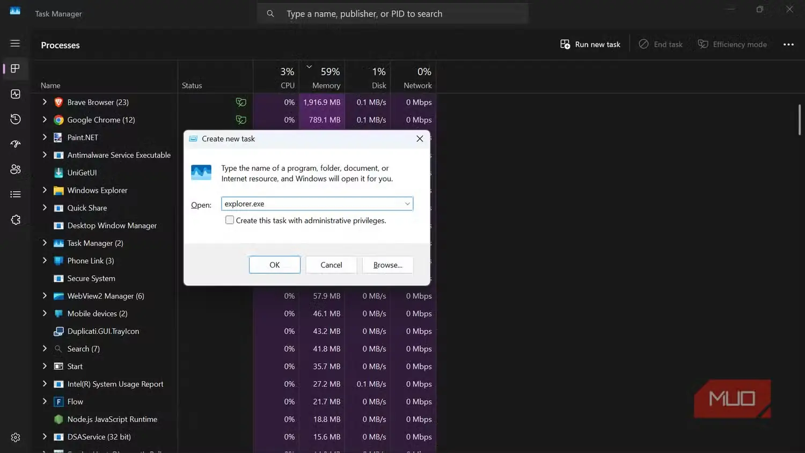Viewport: 805px width, 453px height.
Task: Expand the Quick Share process group
Action: 45,208
